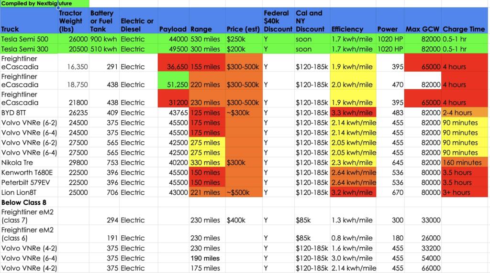
Task: Click the 'Tractor Weight (lbs)' header
Action: pos(71,21)
